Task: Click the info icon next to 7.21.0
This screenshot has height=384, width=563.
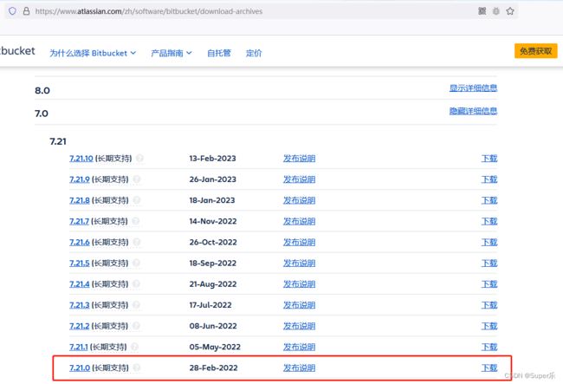Action: [x=137, y=368]
